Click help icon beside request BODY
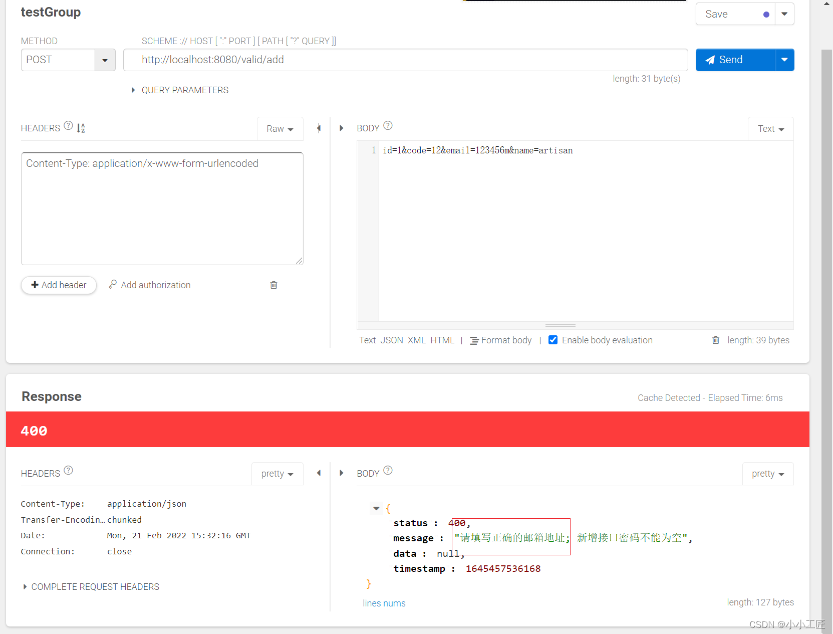Viewport: 833px width, 634px height. point(388,126)
